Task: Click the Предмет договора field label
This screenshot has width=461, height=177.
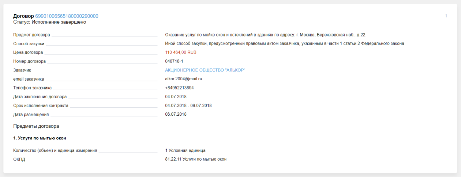Action: click(31, 35)
